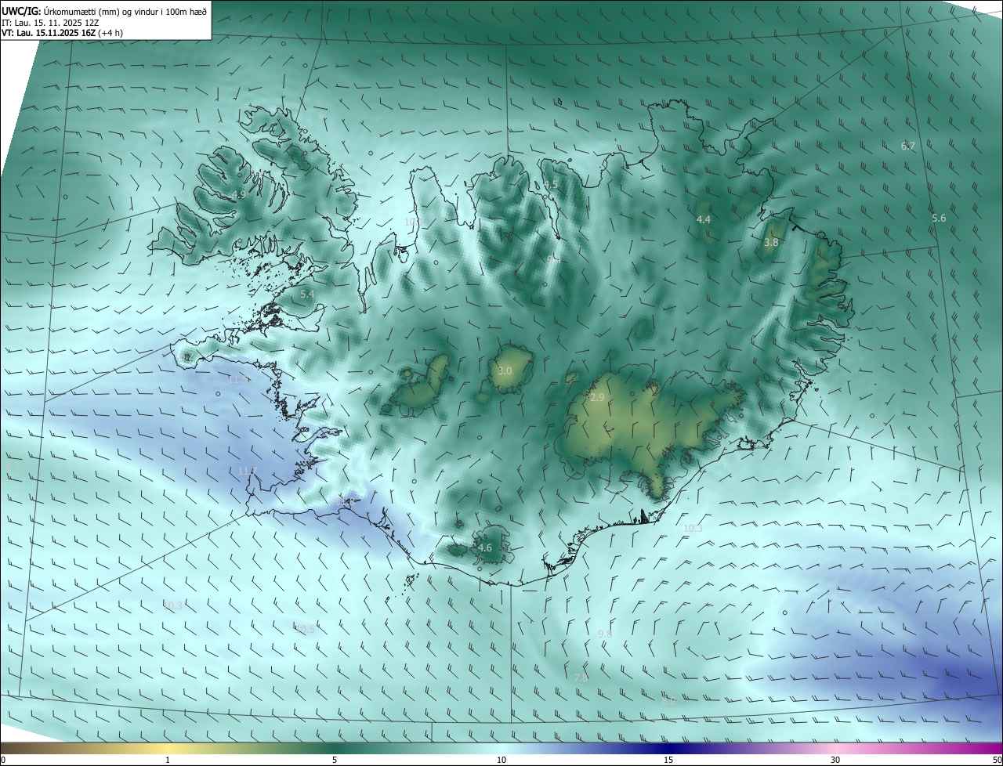This screenshot has height=766, width=1003.
Task: Click the '50' tick on the colour scale
Action: (x=997, y=760)
